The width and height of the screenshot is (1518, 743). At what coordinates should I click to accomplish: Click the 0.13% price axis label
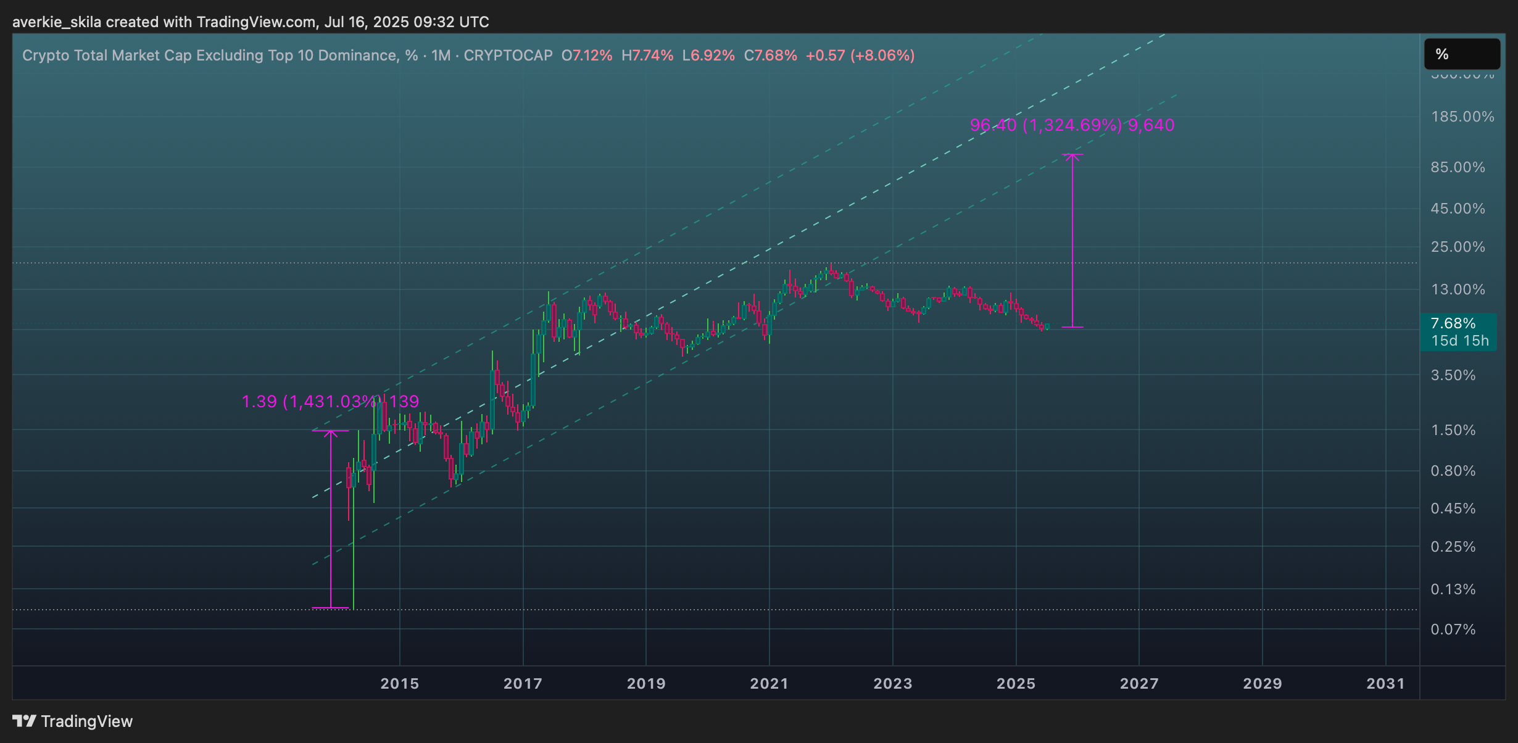pyautogui.click(x=1453, y=589)
